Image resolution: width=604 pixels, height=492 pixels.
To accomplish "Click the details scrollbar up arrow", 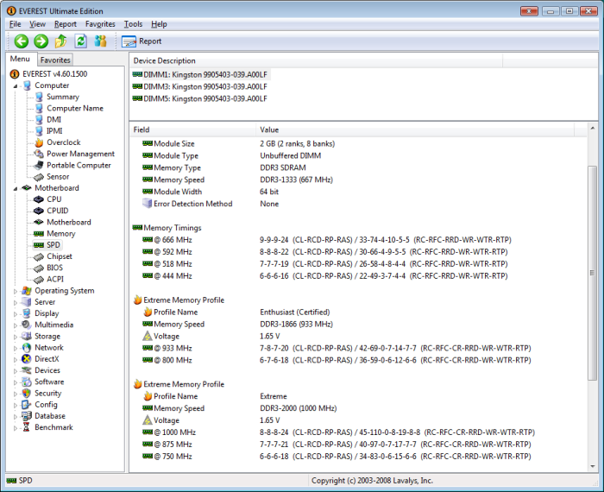I will (593, 128).
